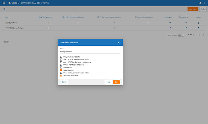Image resolution: width=208 pixels, height=124 pixels.
Task: Click General Admin checkmark in gmail.com row
Action: tap(186, 23)
